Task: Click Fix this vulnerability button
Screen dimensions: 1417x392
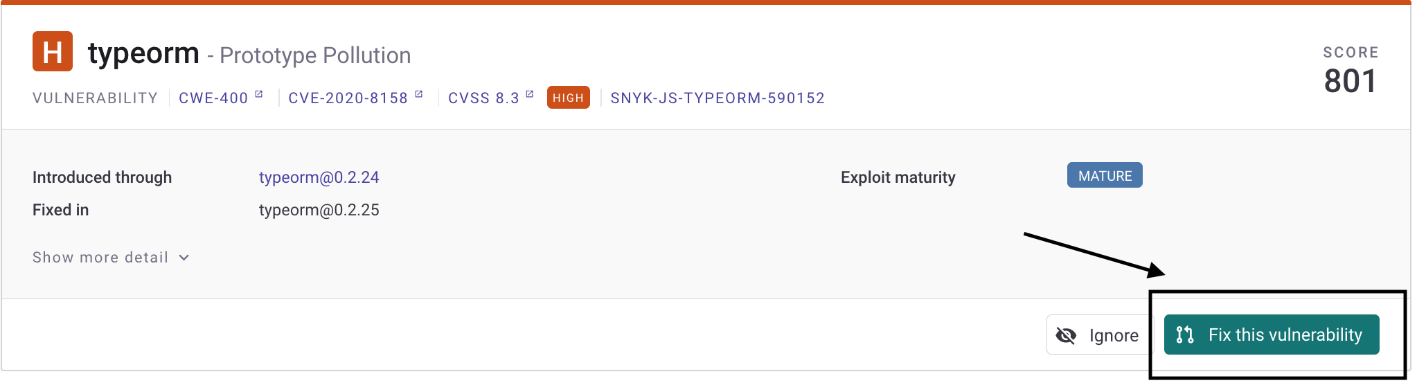Action: (1272, 335)
